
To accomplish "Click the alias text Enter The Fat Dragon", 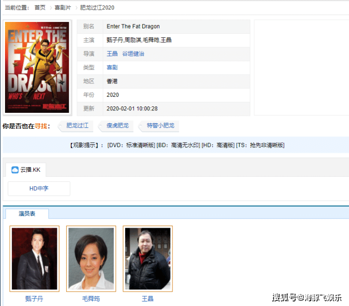I will pyautogui.click(x=133, y=26).
